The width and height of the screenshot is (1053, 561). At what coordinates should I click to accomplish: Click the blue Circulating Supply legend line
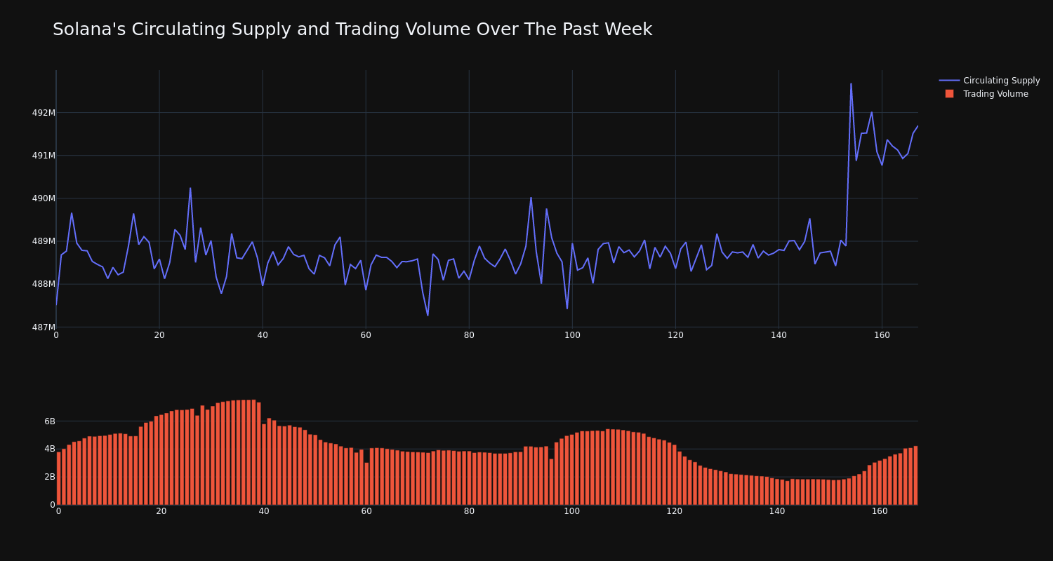(x=949, y=81)
